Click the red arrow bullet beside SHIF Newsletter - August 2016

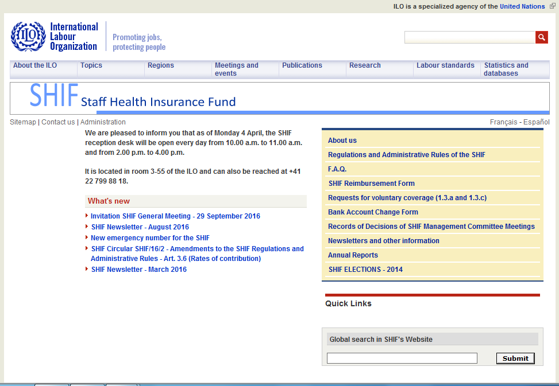(x=87, y=226)
